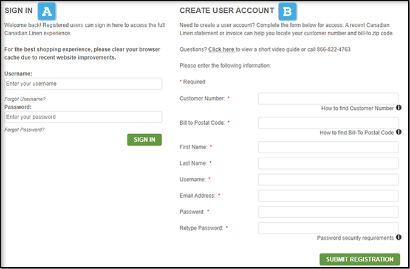
Task: Select the registration Password field
Action: point(328,212)
